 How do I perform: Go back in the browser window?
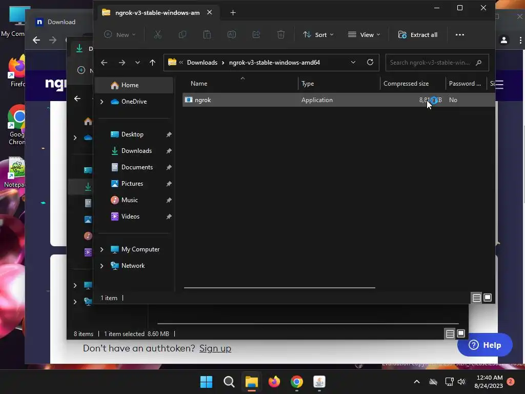point(36,40)
